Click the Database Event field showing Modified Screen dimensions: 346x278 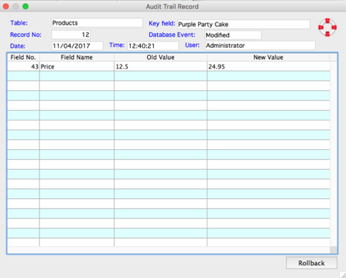(x=233, y=35)
